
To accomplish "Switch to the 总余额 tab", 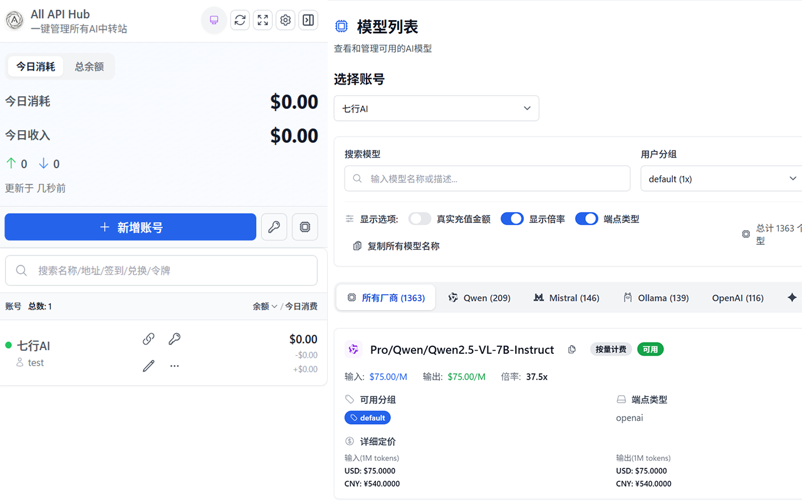I will (x=88, y=66).
